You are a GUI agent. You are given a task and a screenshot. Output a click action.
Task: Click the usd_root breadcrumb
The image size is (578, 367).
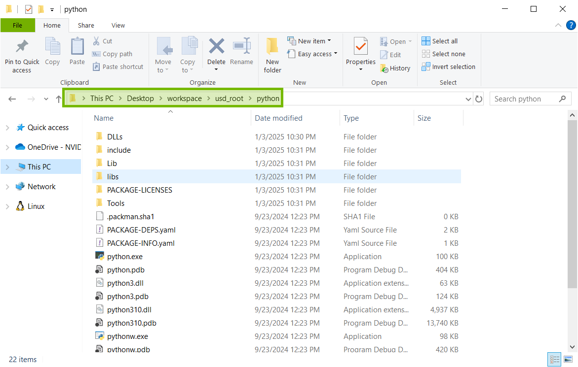point(230,99)
